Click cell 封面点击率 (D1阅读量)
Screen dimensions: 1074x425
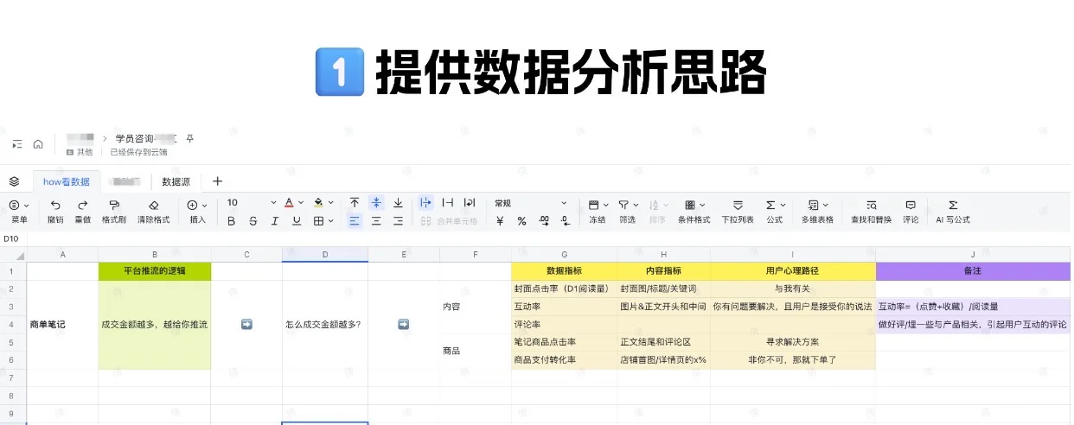pos(564,289)
